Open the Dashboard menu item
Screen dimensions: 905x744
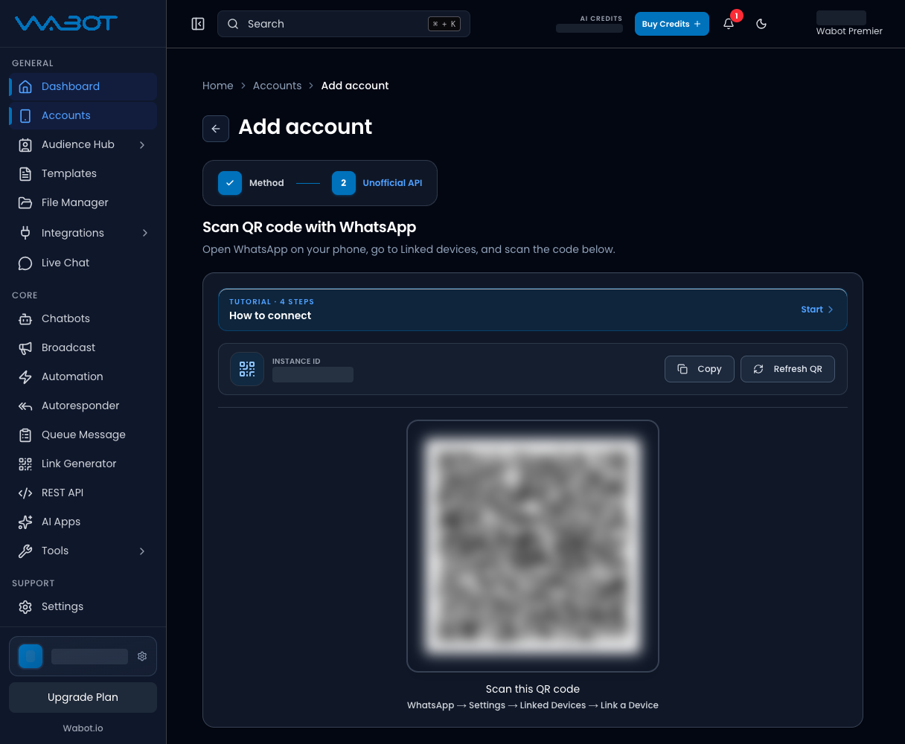point(83,86)
